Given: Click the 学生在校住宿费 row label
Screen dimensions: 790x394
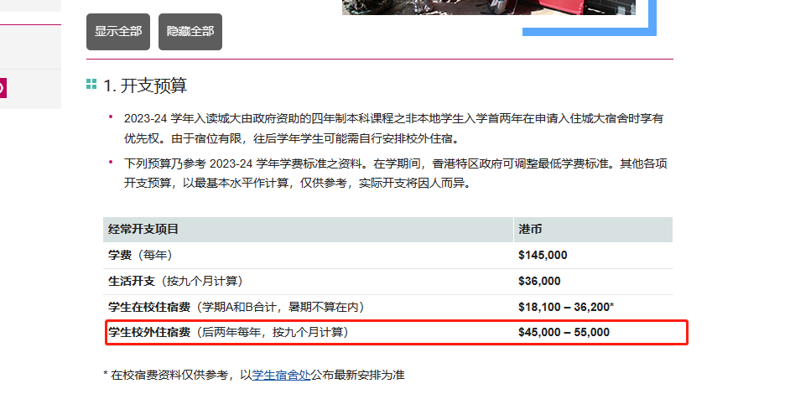Looking at the screenshot, I should click(236, 307).
